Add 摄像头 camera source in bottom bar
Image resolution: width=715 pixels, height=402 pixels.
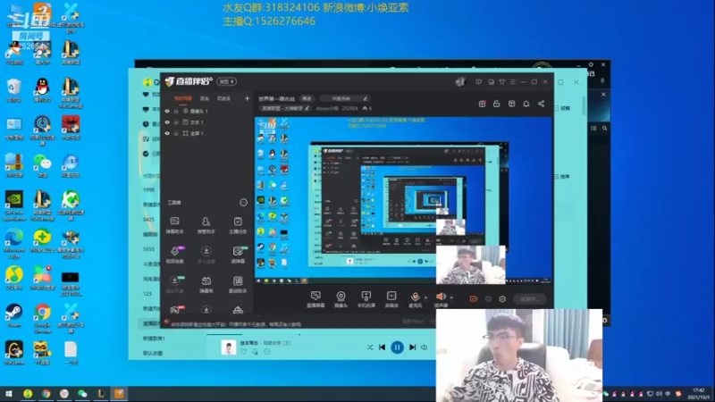pos(341,299)
